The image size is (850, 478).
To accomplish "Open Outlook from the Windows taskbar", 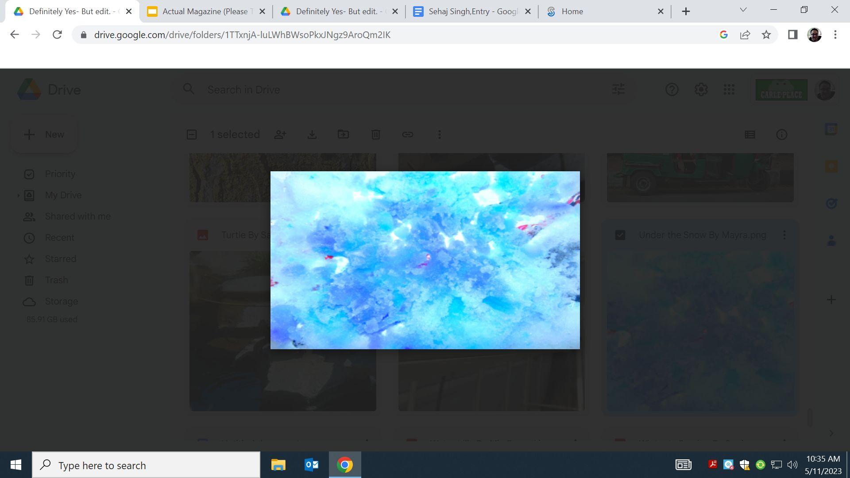I will pyautogui.click(x=312, y=465).
